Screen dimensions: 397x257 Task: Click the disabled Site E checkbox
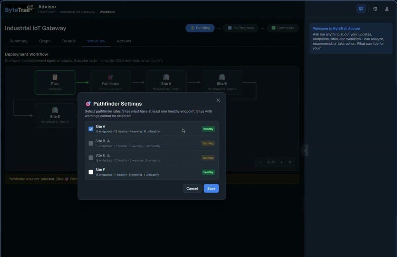click(91, 158)
